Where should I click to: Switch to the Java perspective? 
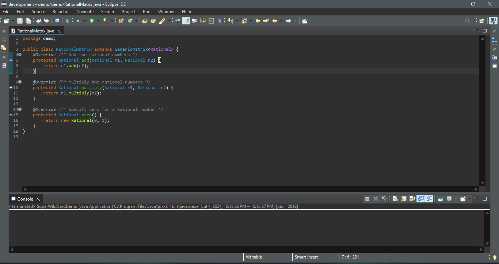pos(493,21)
